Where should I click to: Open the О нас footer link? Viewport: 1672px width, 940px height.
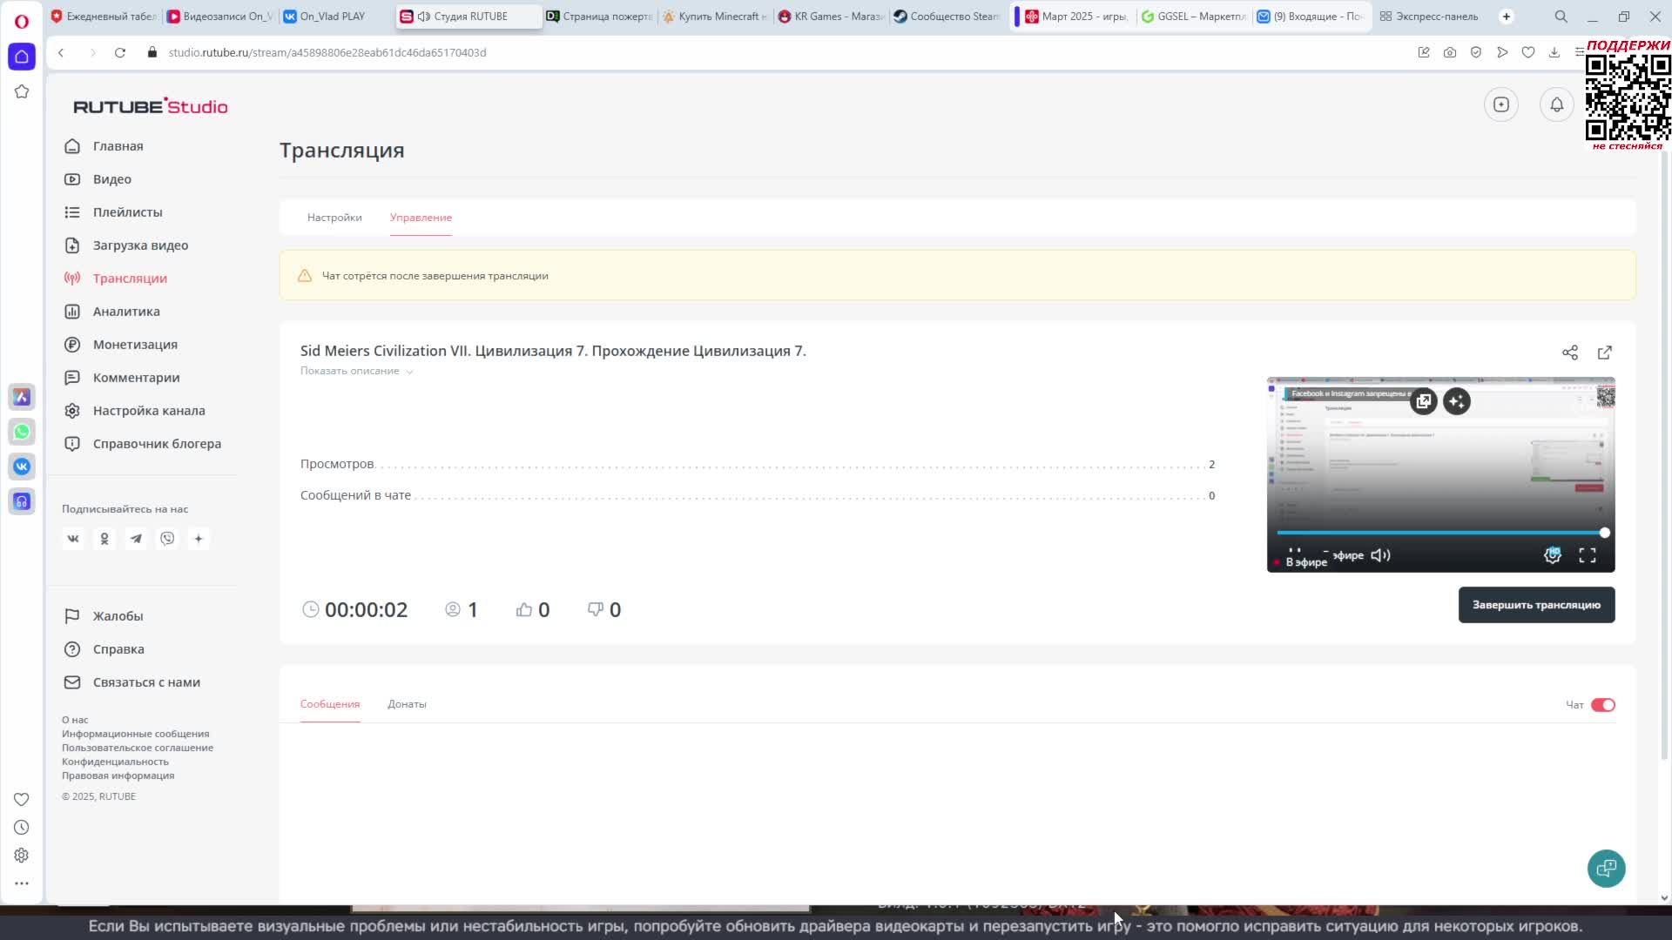point(75,720)
